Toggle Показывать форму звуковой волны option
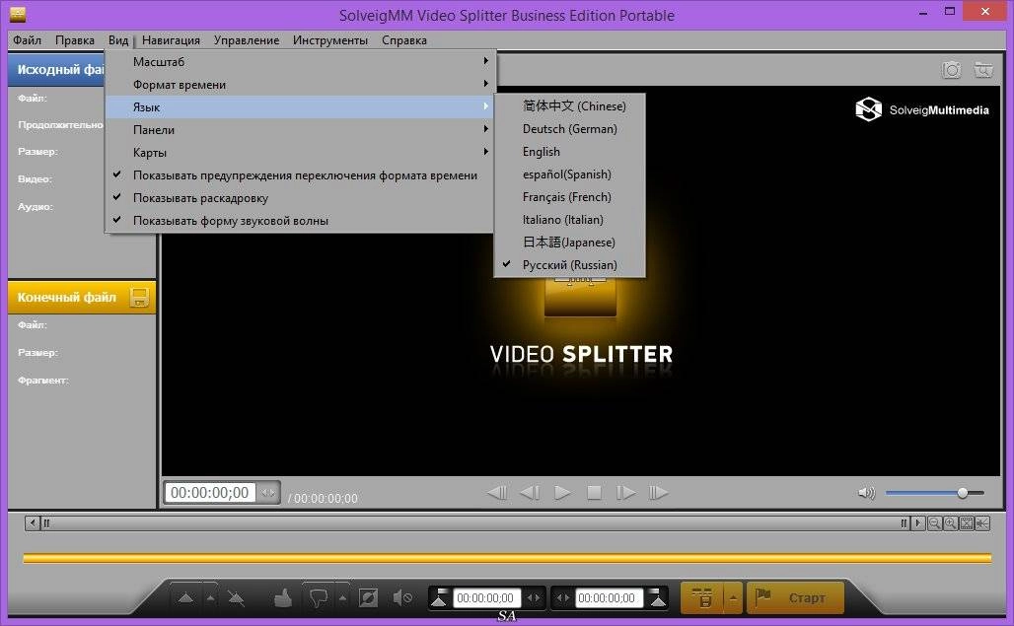This screenshot has width=1014, height=626. (x=299, y=220)
